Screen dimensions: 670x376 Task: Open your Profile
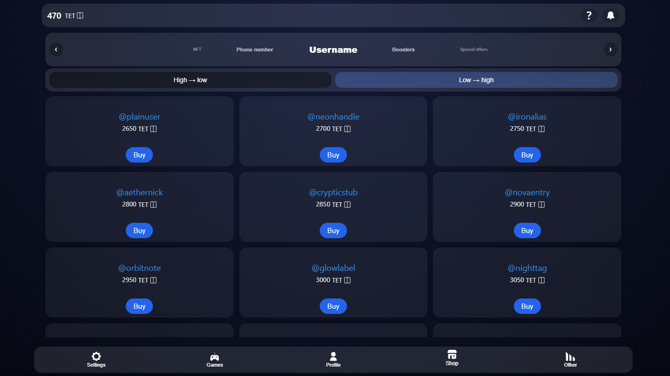[333, 360]
